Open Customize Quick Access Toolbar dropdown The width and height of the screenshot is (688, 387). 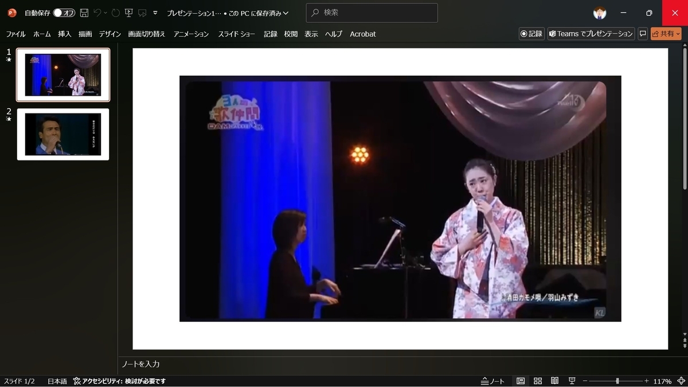155,13
